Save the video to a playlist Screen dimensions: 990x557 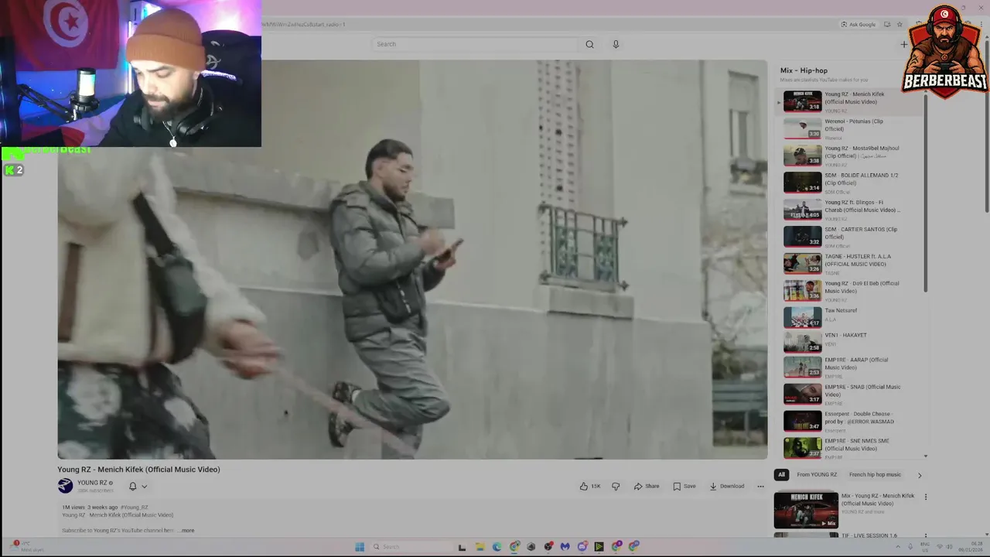(x=684, y=487)
